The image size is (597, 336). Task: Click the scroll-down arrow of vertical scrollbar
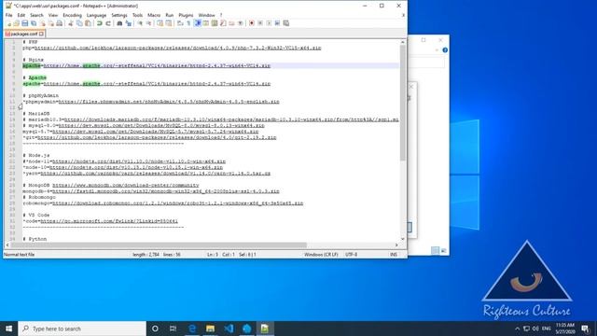click(x=402, y=239)
